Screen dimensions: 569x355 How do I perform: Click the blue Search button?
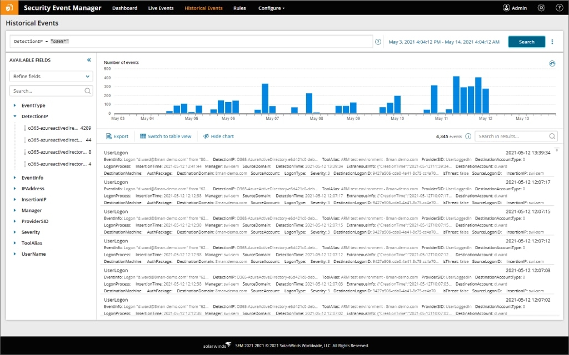(x=527, y=42)
